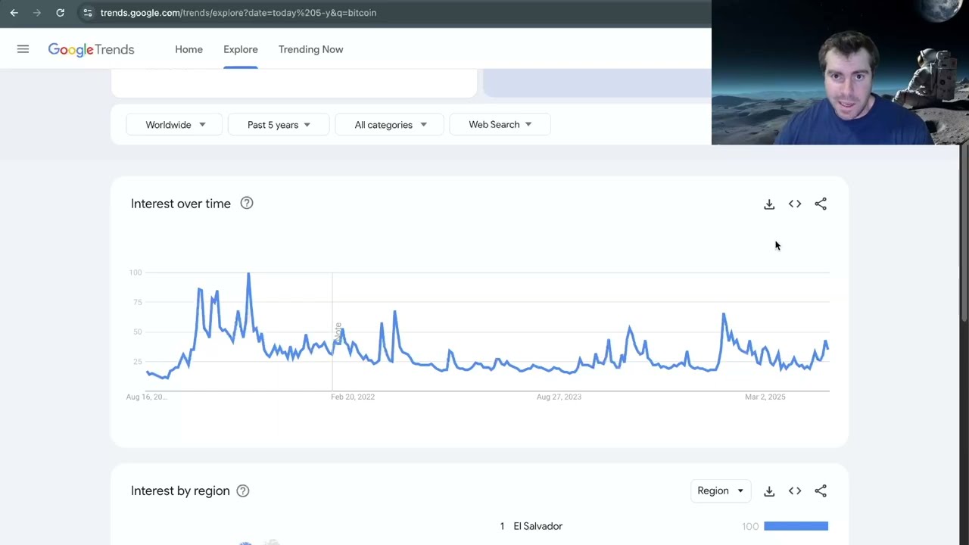Click the El Salvador region row
Image resolution: width=969 pixels, height=545 pixels.
(x=664, y=526)
